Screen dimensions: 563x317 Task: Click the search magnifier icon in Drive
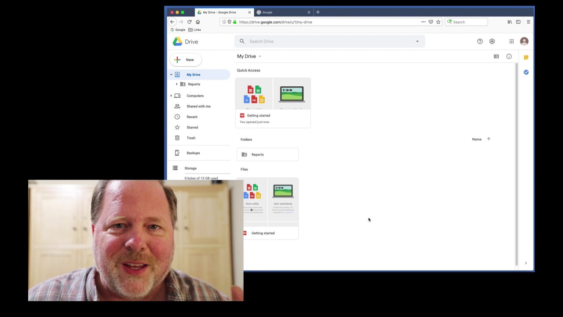[242, 41]
